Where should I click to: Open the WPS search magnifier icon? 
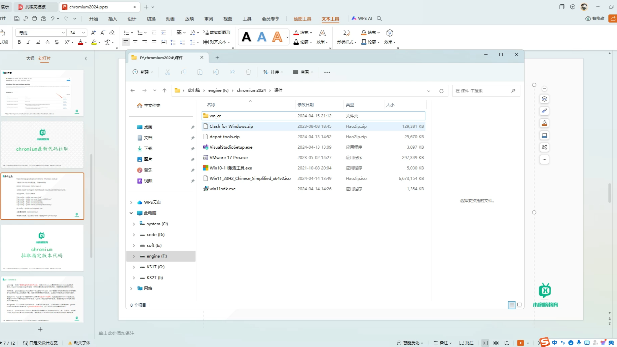tap(379, 18)
